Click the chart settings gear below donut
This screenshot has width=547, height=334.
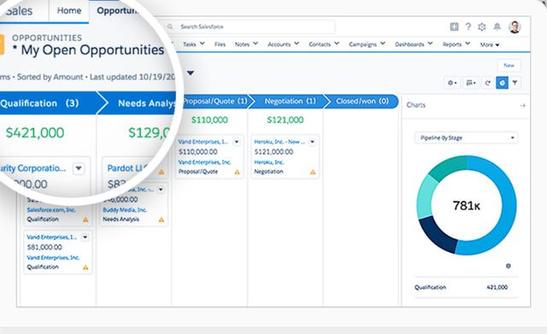(509, 266)
